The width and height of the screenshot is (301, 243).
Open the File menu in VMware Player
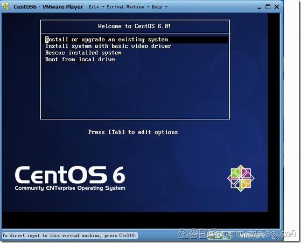(96, 7)
